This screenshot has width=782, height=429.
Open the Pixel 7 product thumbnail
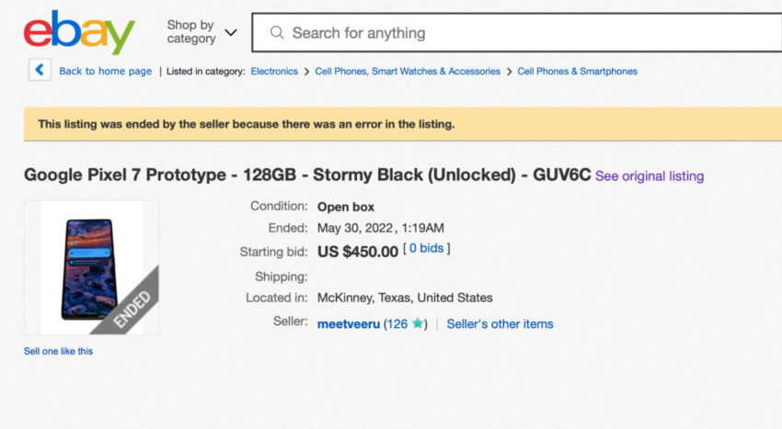(87, 267)
